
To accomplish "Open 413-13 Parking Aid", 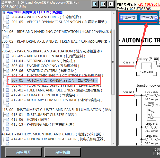I will (x=43, y=124).
